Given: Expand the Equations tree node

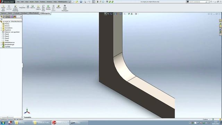Looking at the screenshot, I should click(1, 30).
